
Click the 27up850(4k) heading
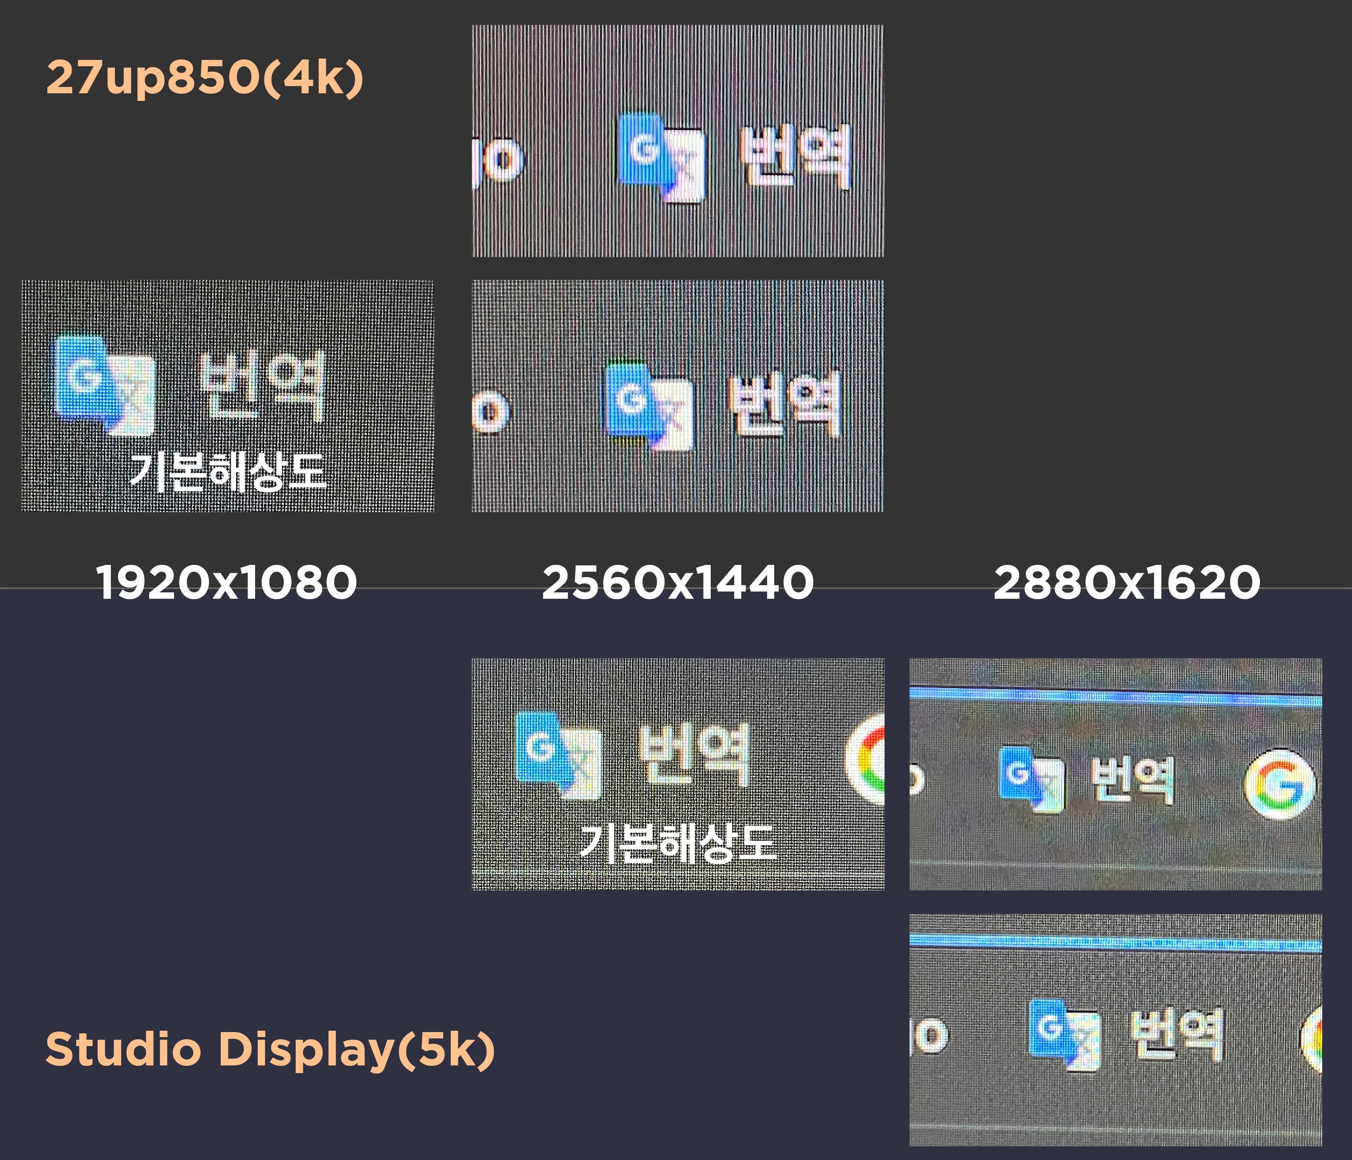coord(204,79)
